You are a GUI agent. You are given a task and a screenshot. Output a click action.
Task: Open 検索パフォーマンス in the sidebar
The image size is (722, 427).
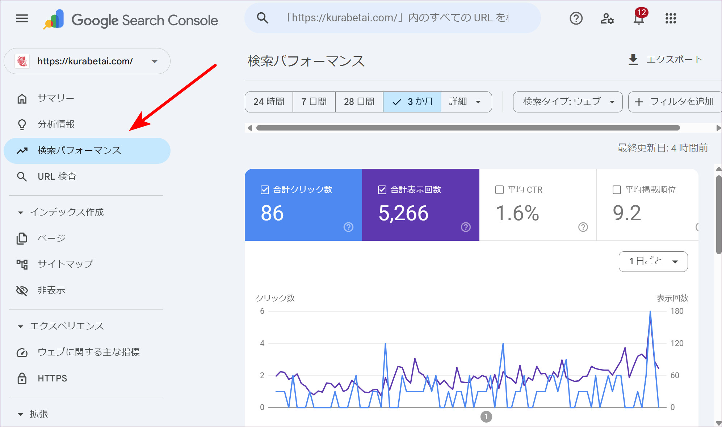pos(87,150)
